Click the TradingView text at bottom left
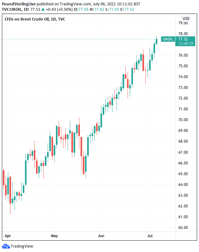199x252 pixels. (x=22, y=246)
